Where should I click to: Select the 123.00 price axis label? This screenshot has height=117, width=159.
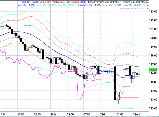153,12
